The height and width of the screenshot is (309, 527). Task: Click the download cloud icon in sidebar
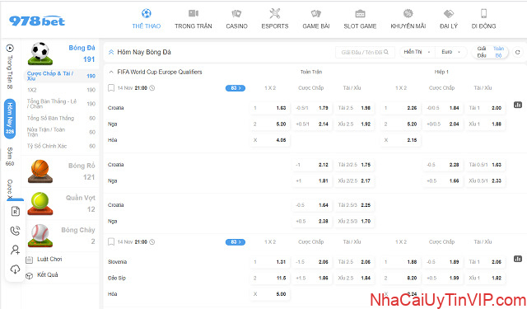[x=15, y=269]
